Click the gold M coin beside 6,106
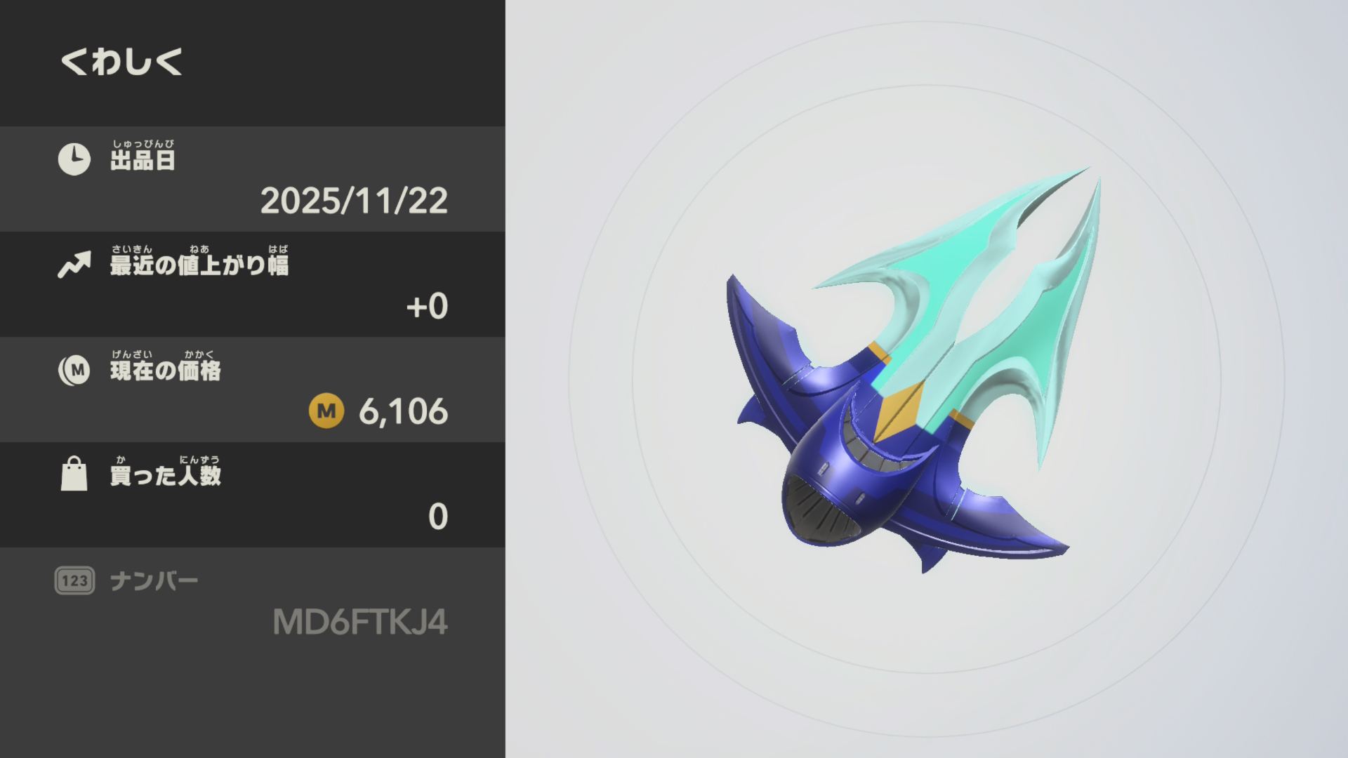1348x758 pixels. 326,411
